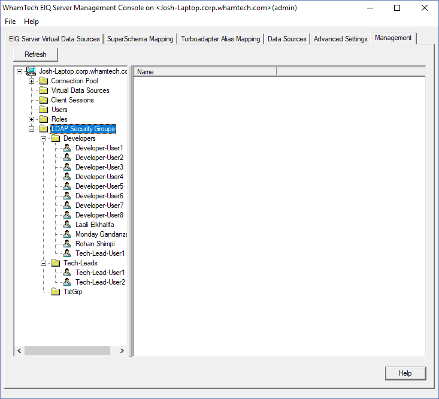Click the user icon beside Developer-User1

[x=67, y=148]
